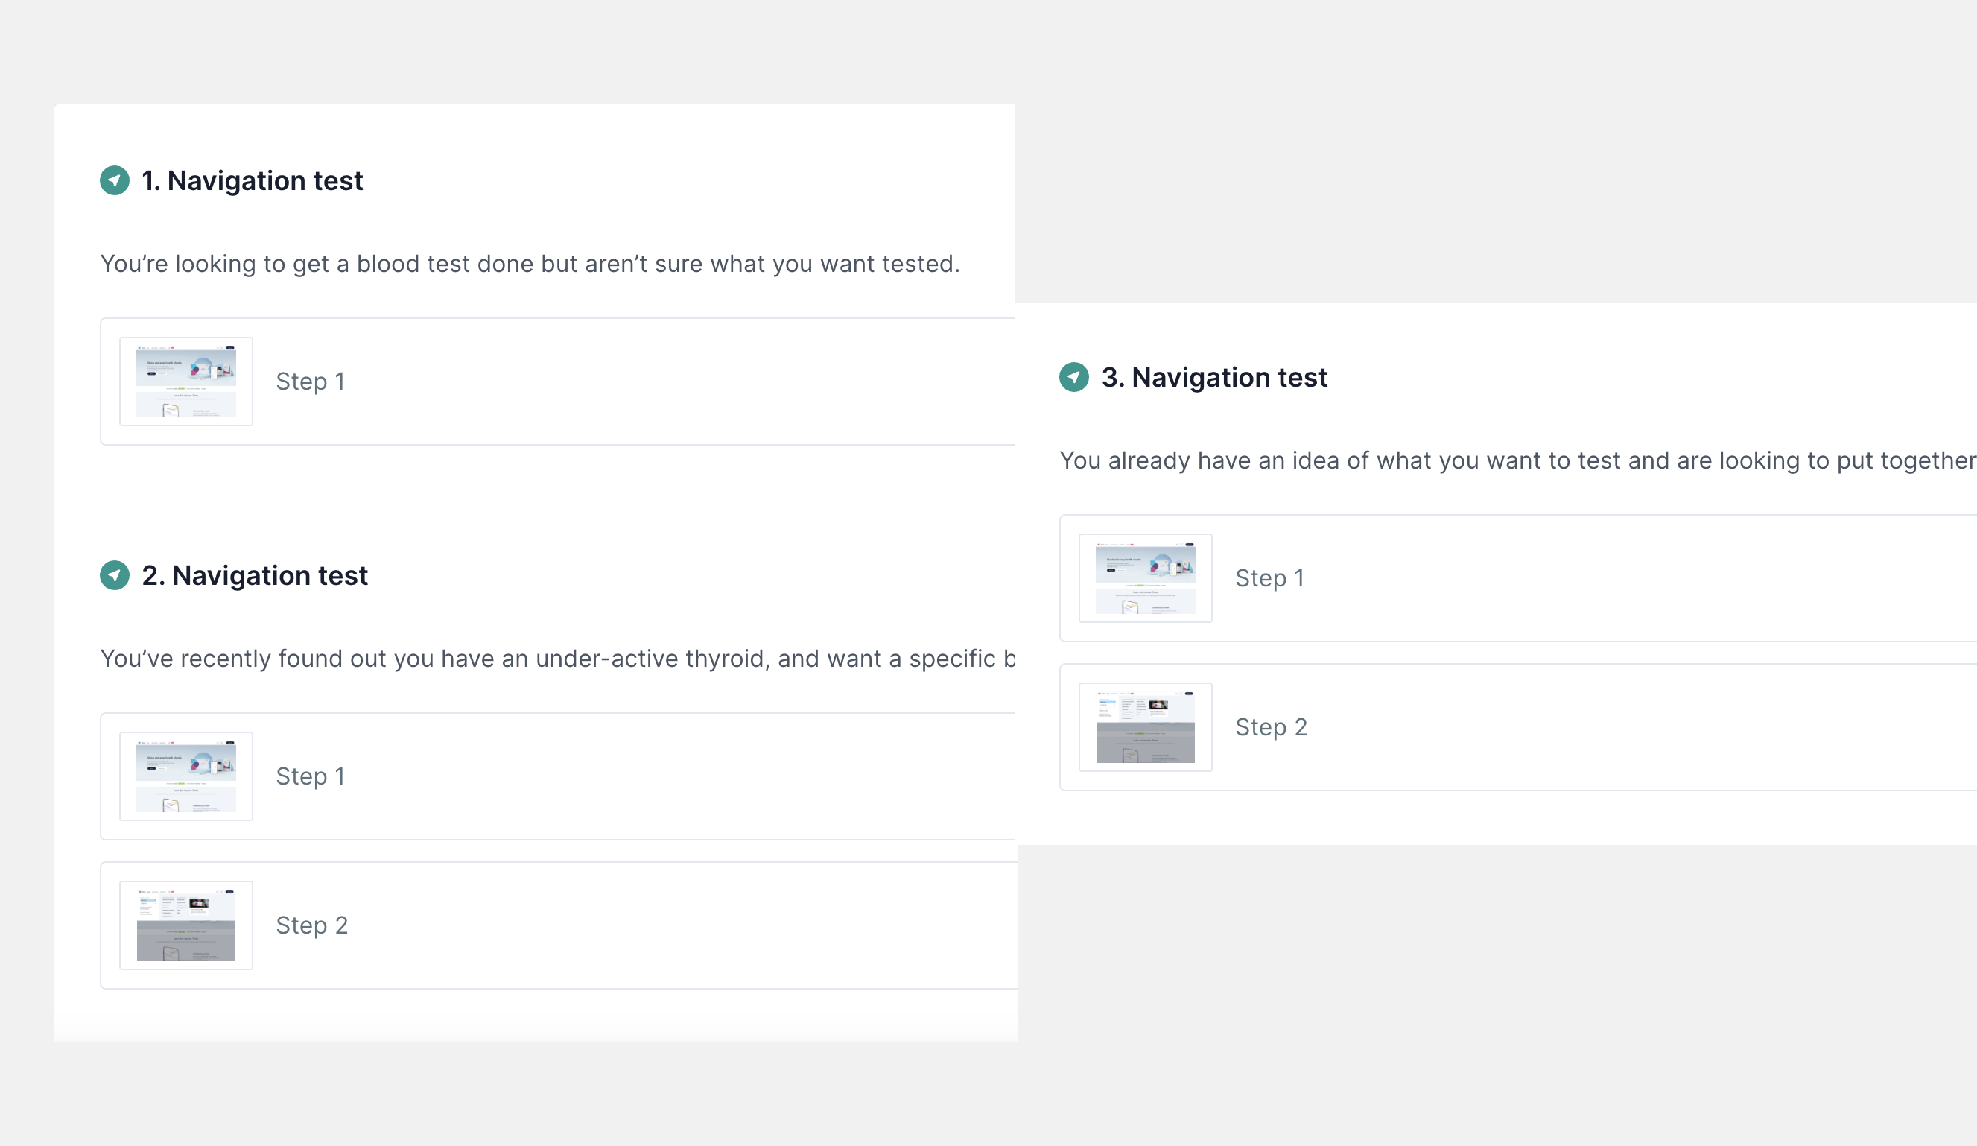Open Step 1 thumbnail in second navigation test
The width and height of the screenshot is (1977, 1146).
pos(186,776)
